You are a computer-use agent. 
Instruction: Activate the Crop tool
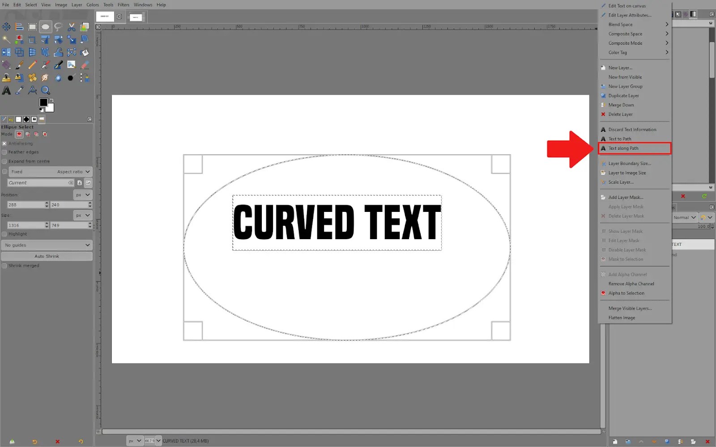tap(32, 39)
